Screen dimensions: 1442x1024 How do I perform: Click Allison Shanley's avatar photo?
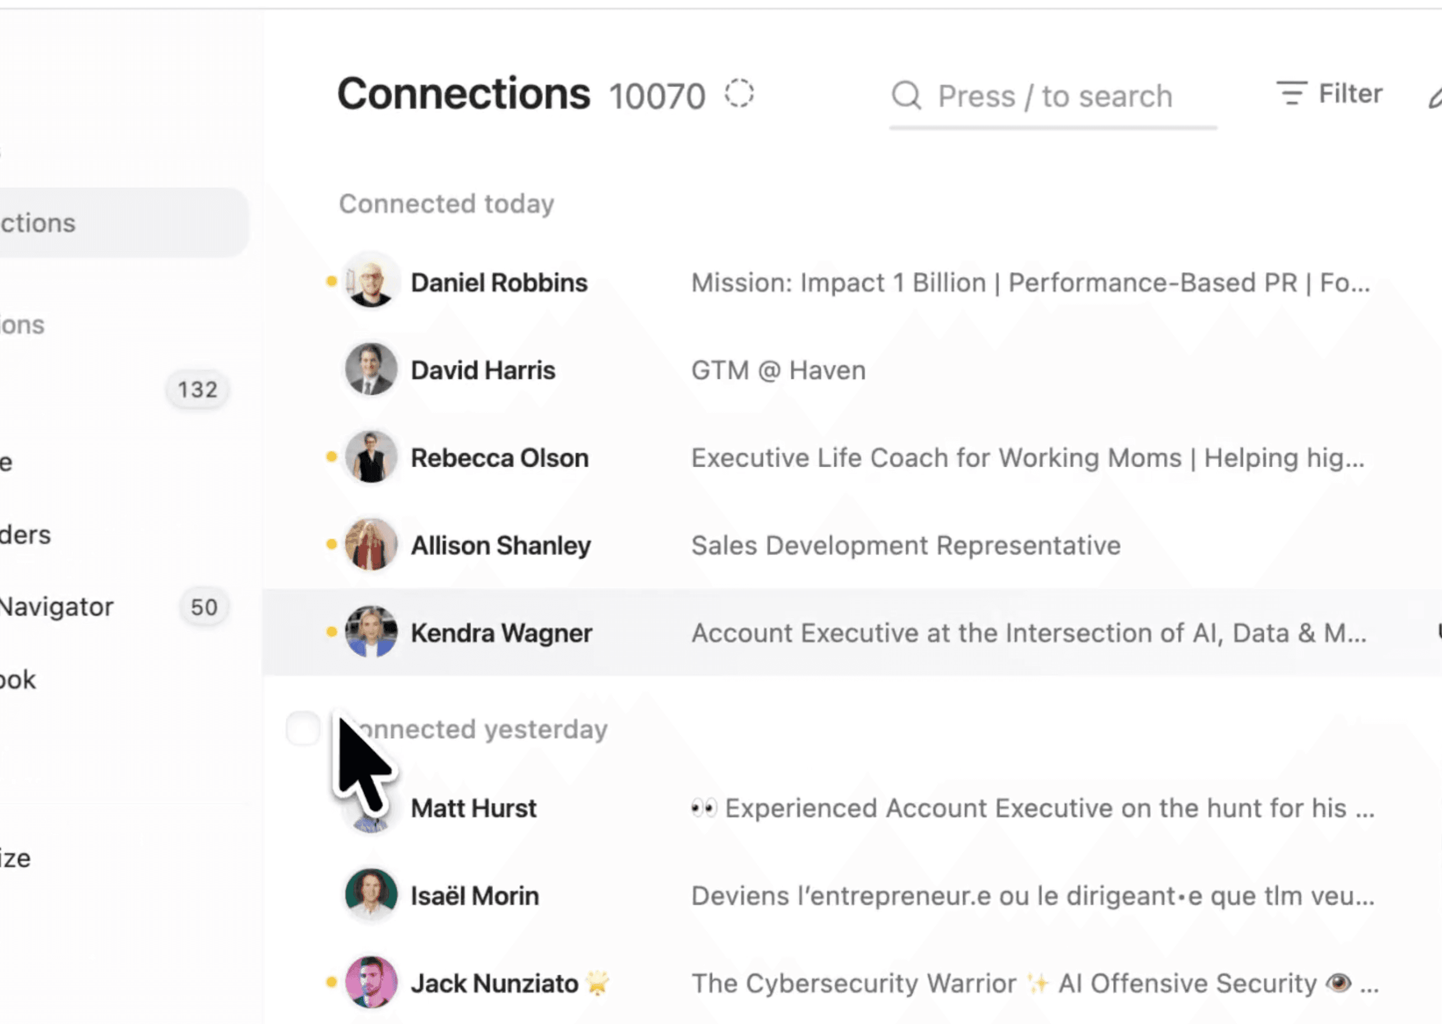coord(371,545)
